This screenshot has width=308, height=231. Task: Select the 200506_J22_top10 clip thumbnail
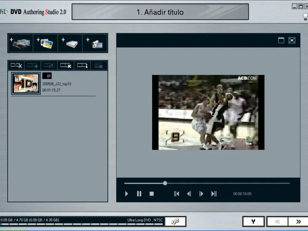click(26, 84)
